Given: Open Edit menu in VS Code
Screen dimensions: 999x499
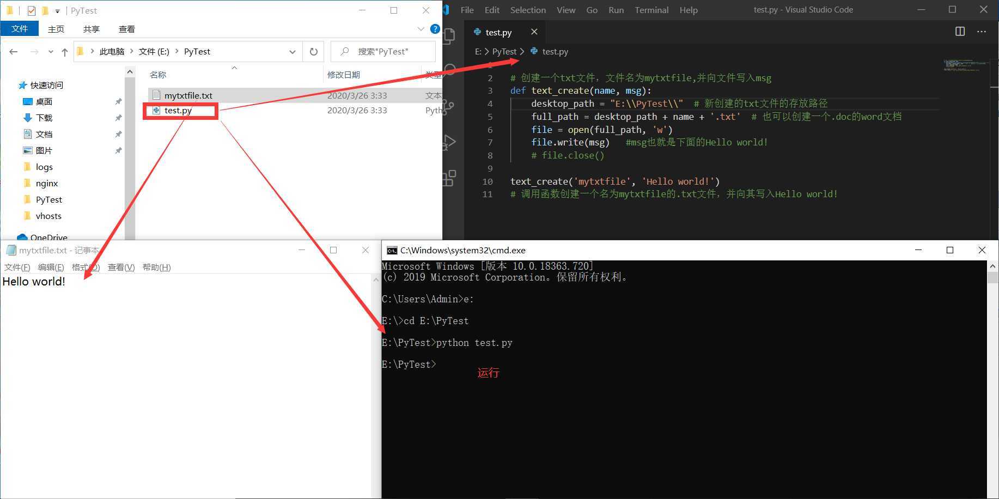Looking at the screenshot, I should (x=492, y=10).
